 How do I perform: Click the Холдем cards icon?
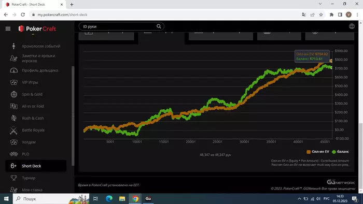click(x=13, y=142)
